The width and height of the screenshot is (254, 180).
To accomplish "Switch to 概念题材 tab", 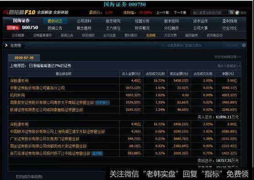I will [84, 28].
